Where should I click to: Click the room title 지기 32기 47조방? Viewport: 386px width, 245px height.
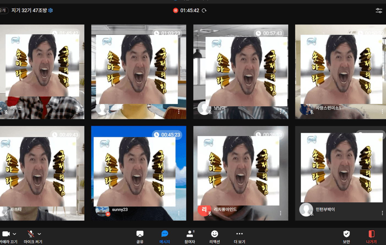(x=29, y=10)
